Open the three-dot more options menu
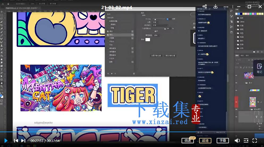The width and height of the screenshot is (264, 147). [226, 7]
